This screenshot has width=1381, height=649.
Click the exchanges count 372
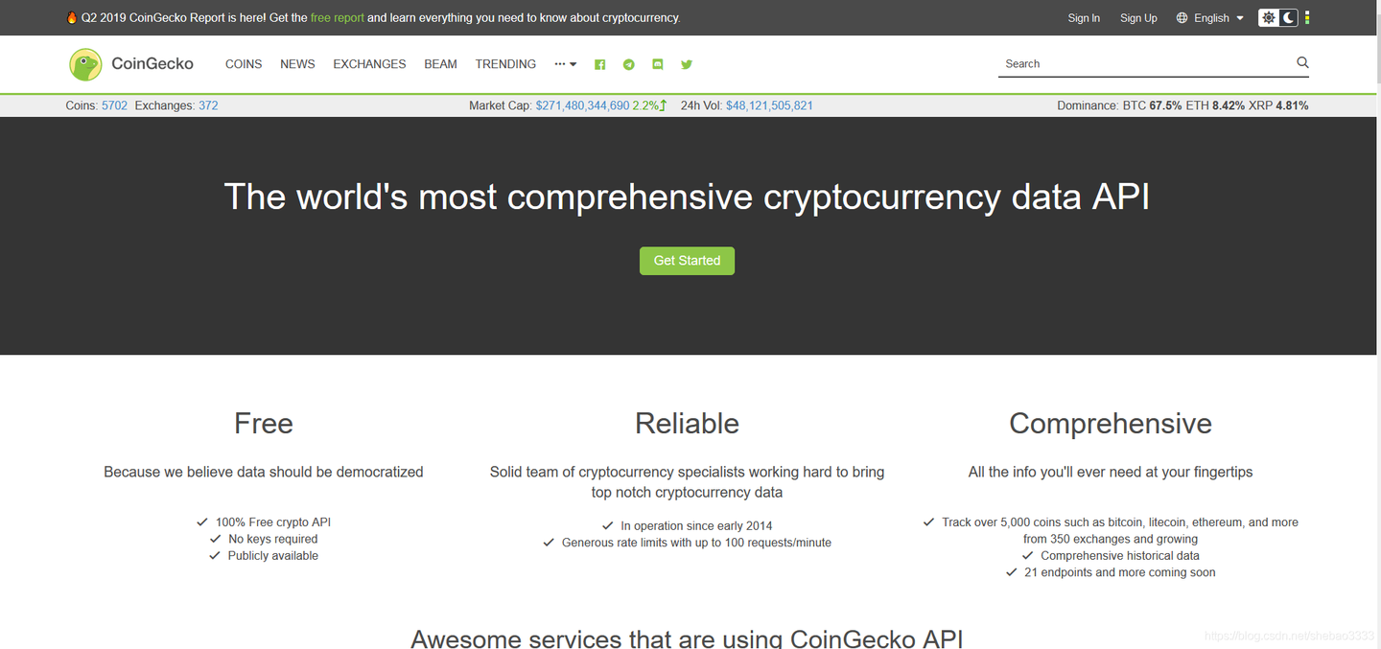click(208, 105)
